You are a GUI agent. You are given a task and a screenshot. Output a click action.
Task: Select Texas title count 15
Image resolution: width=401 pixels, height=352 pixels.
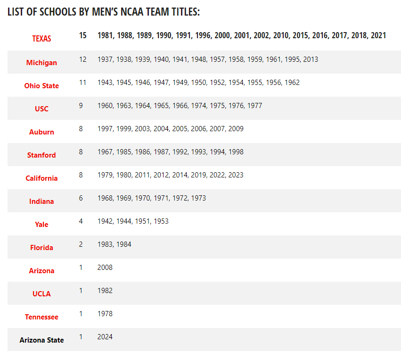(82, 35)
